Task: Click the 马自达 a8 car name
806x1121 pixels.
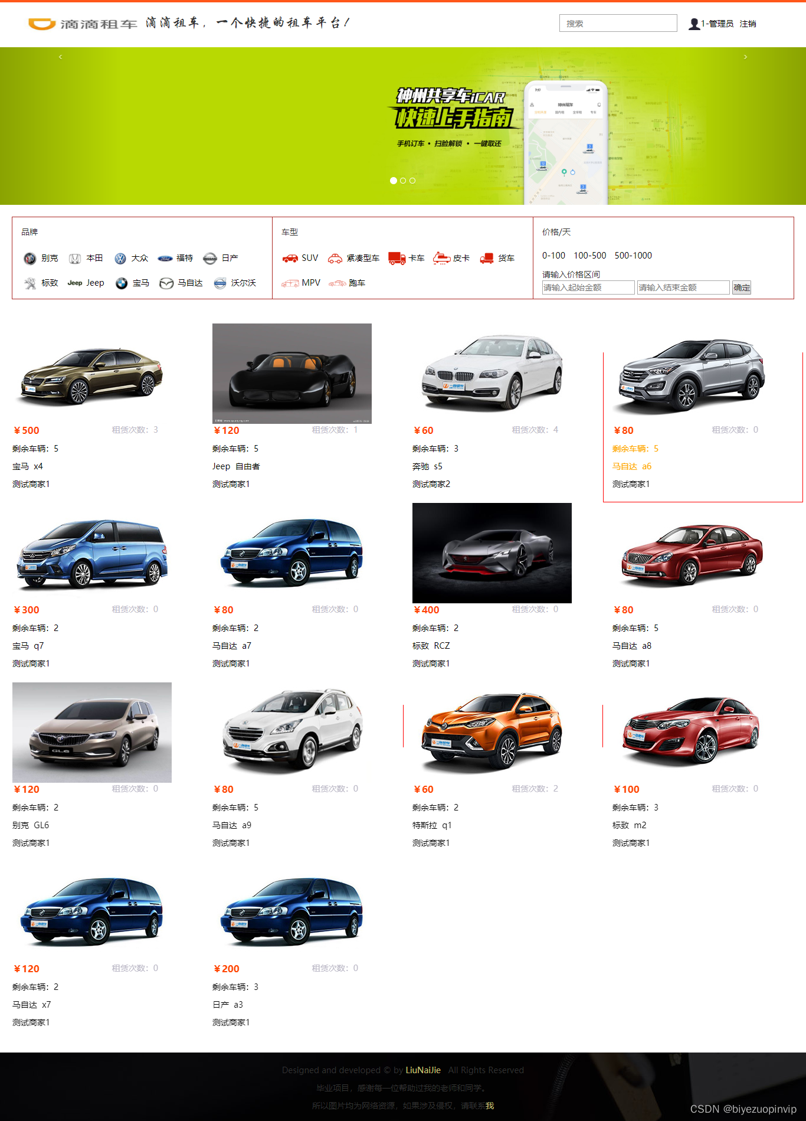Action: click(x=632, y=646)
